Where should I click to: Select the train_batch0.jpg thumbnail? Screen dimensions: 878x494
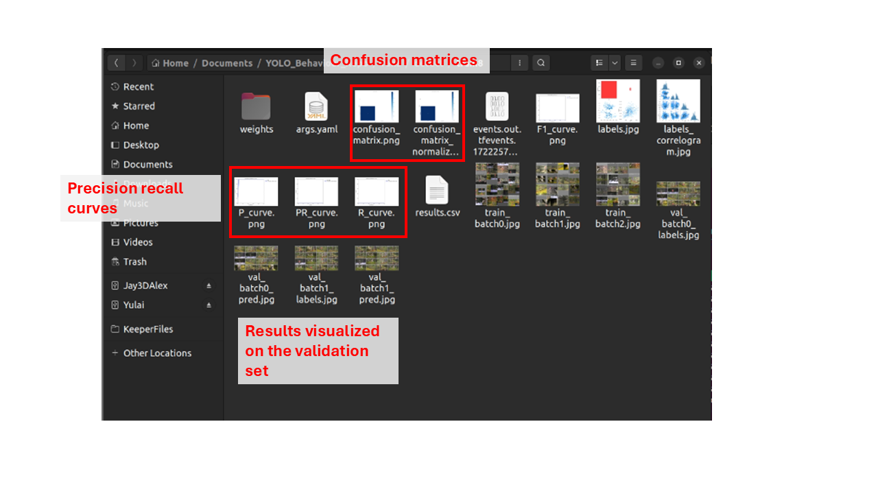pos(497,185)
